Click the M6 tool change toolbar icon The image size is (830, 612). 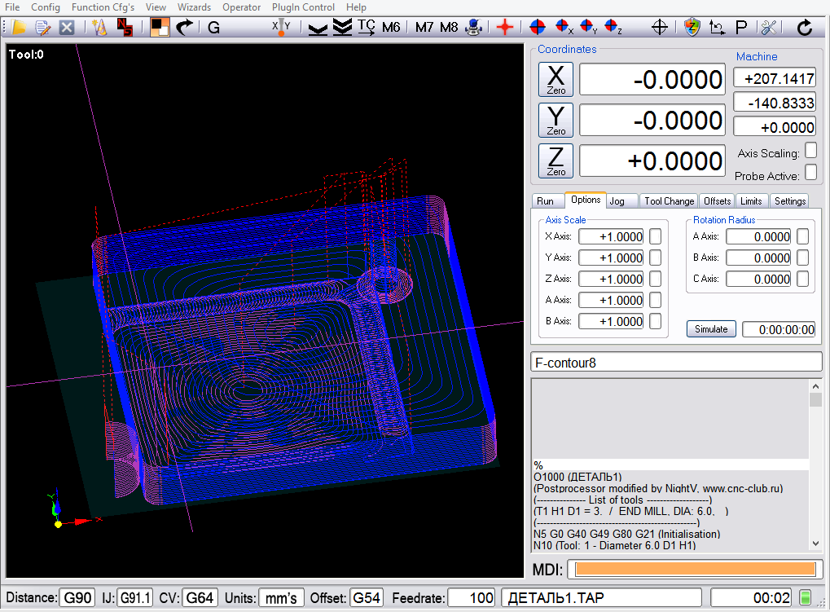tap(391, 27)
